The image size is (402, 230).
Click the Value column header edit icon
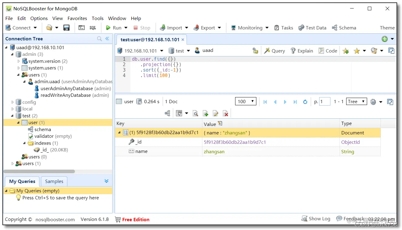(x=220, y=123)
